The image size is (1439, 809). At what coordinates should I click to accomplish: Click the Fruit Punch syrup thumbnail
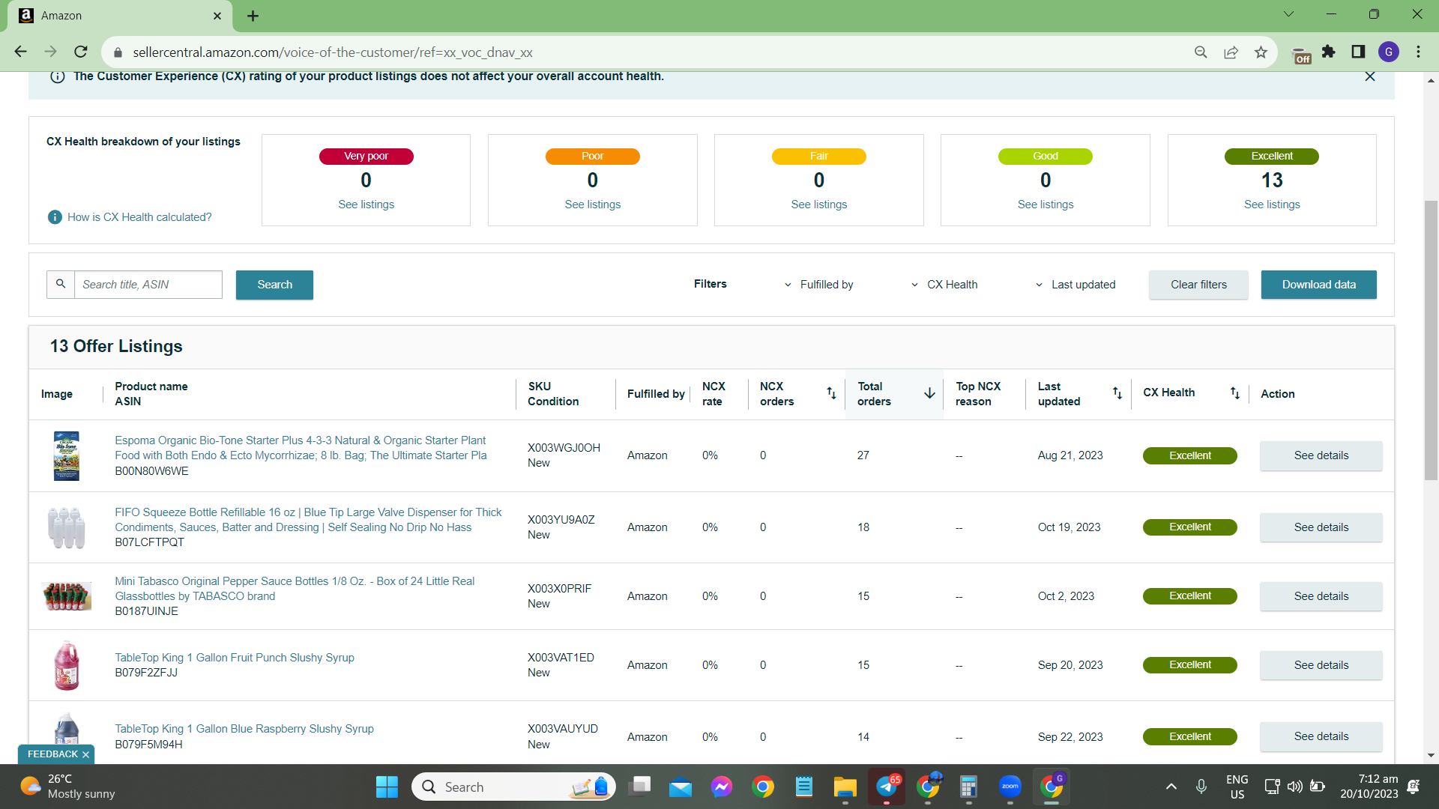[67, 665]
